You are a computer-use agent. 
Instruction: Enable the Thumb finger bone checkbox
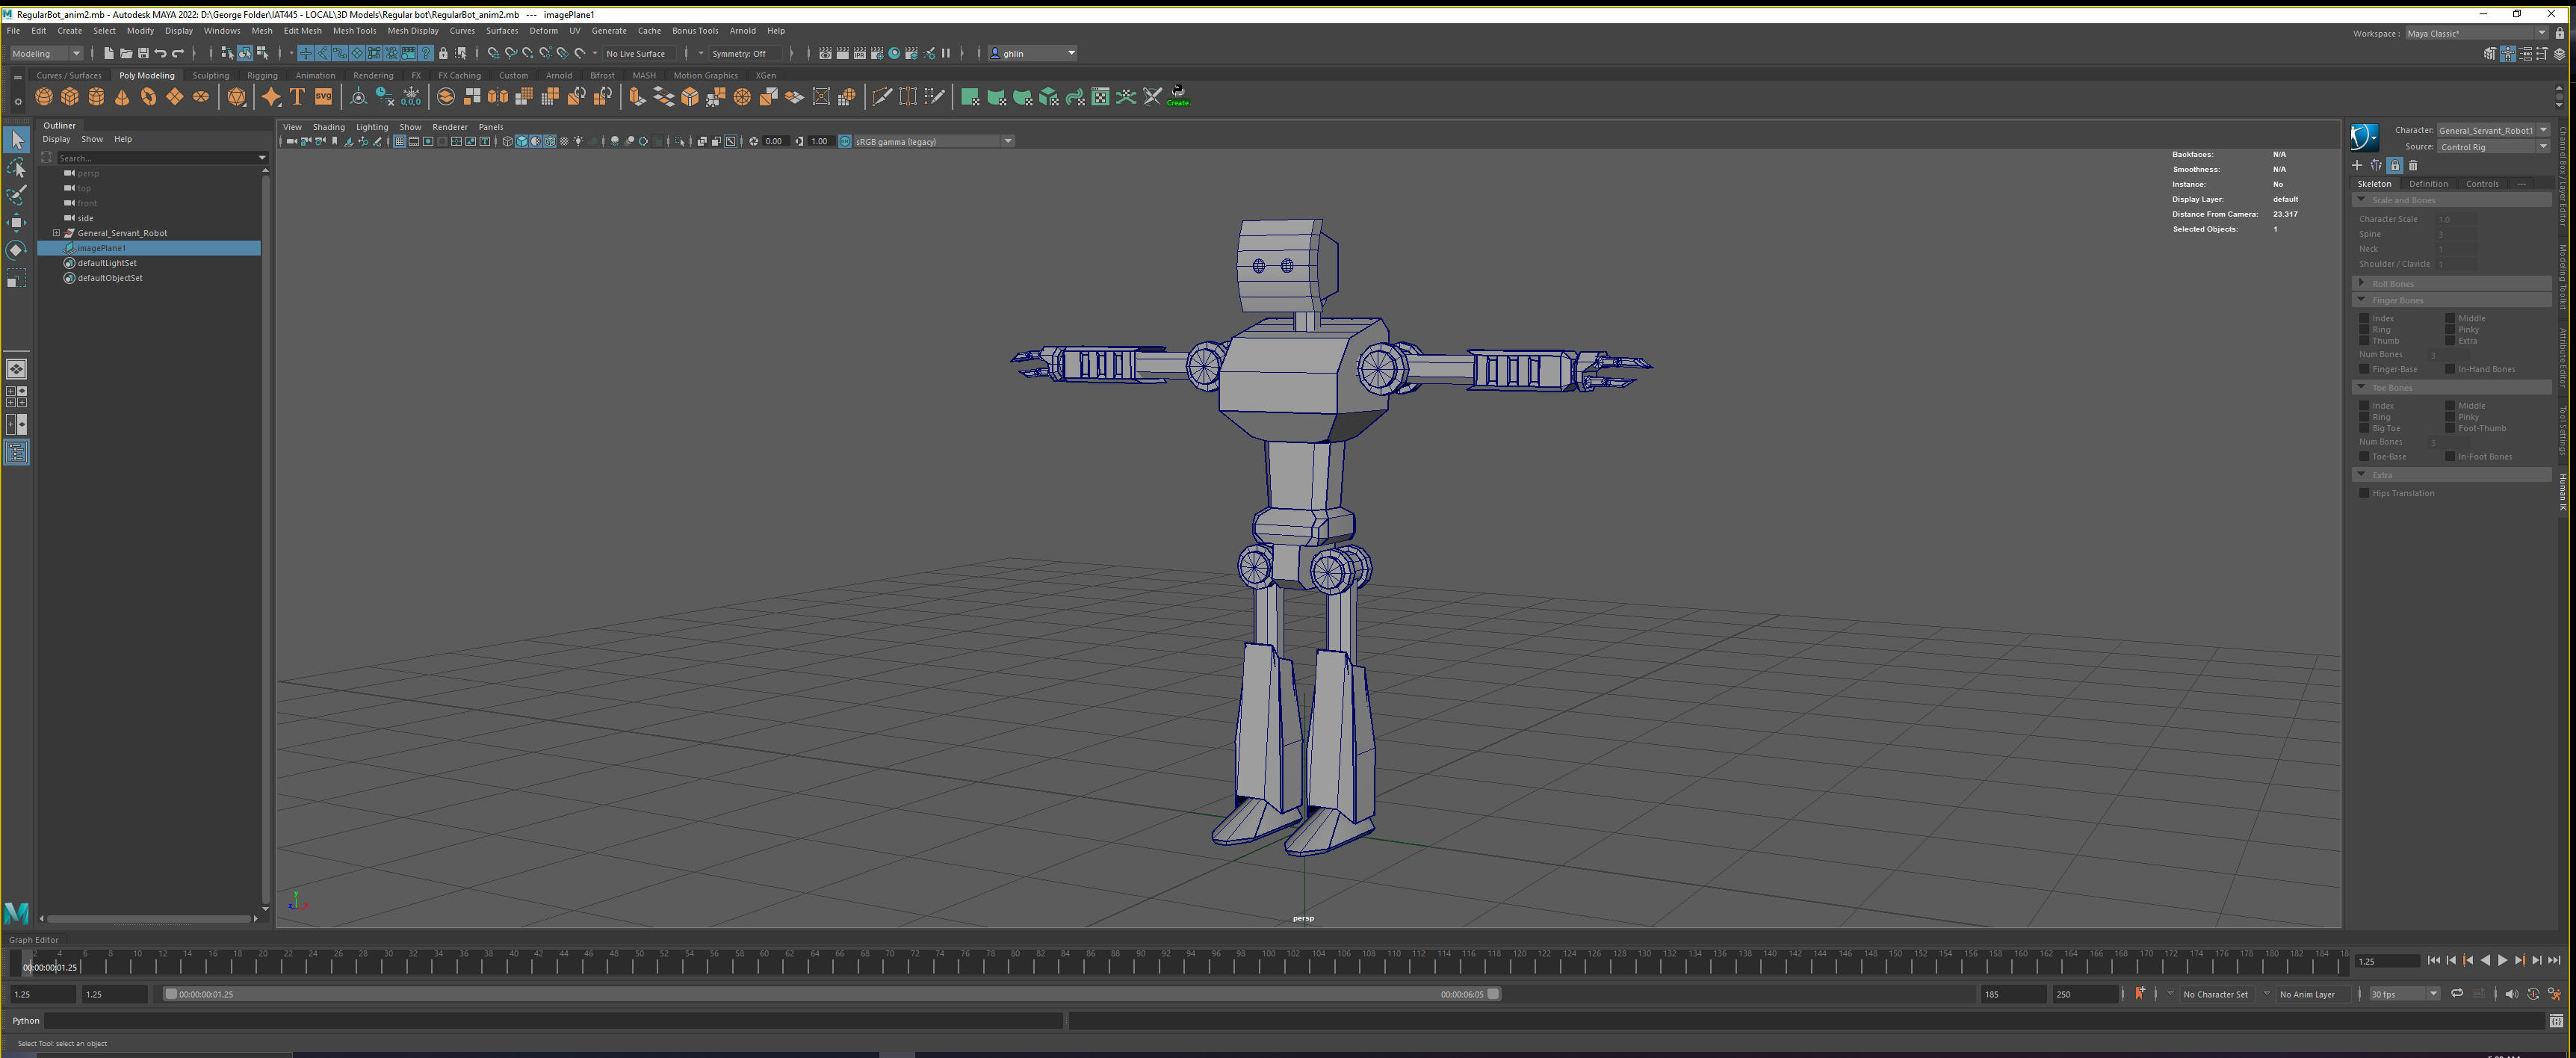point(2365,341)
